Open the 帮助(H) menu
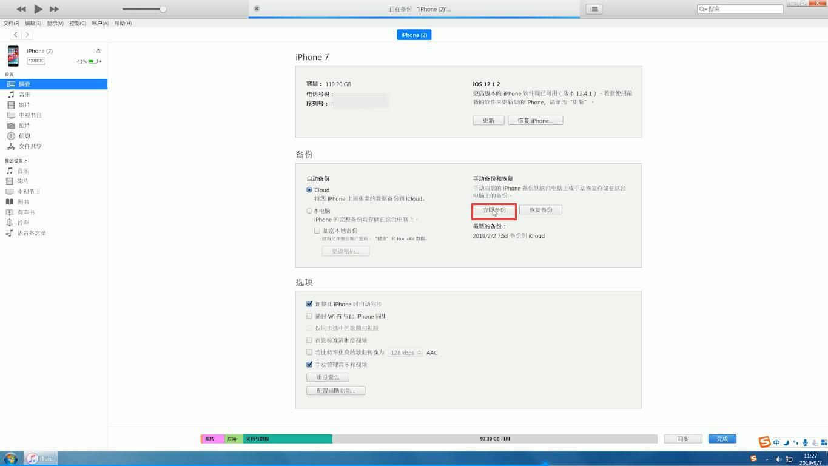This screenshot has width=828, height=466. tap(123, 23)
